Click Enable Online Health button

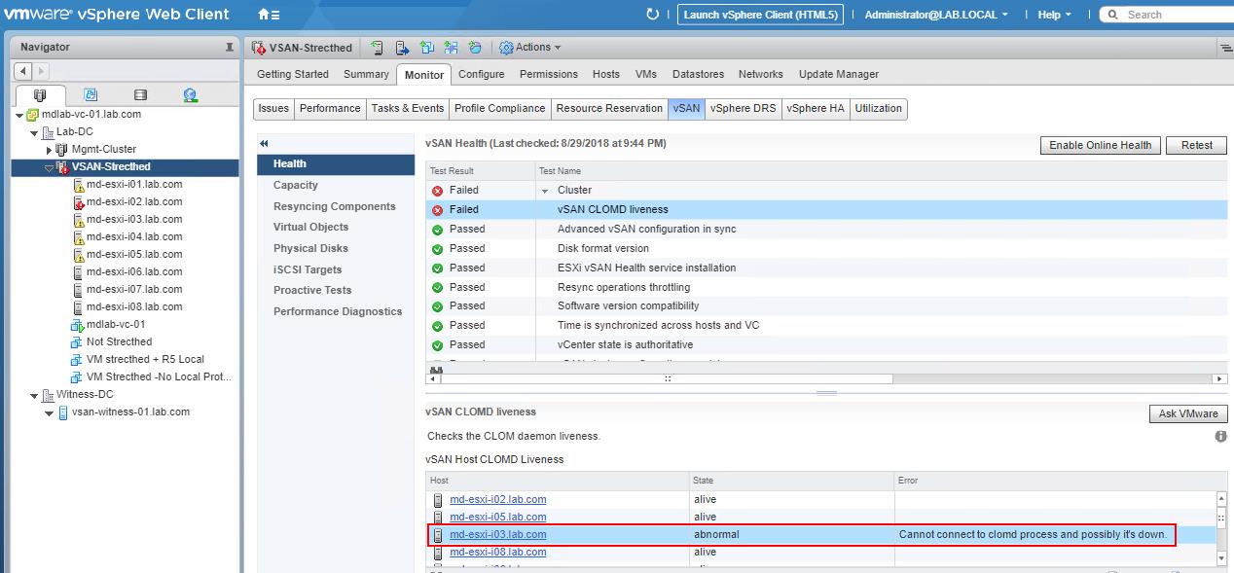pos(1101,145)
